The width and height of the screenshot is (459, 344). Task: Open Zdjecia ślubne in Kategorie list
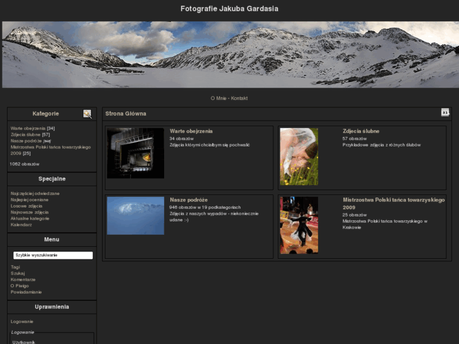(x=25, y=134)
